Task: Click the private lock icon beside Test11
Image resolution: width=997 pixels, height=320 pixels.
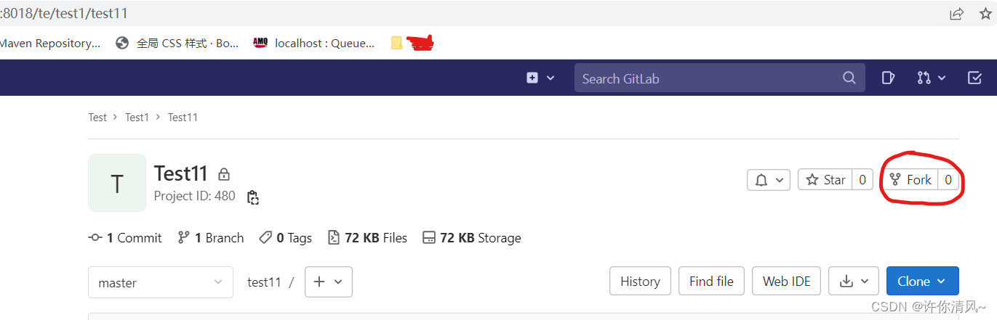Action: pos(224,174)
